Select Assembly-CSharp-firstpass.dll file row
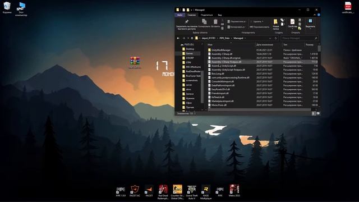359x202 pixels. click(263, 62)
